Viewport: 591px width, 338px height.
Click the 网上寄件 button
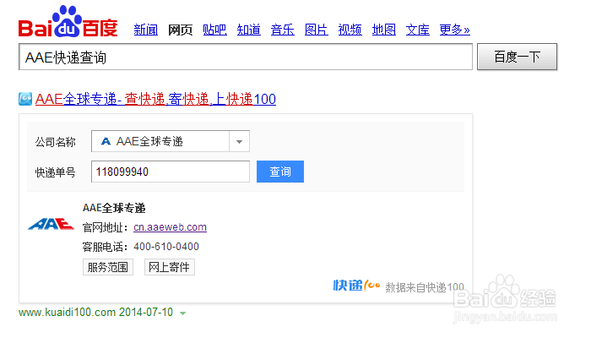click(x=169, y=267)
